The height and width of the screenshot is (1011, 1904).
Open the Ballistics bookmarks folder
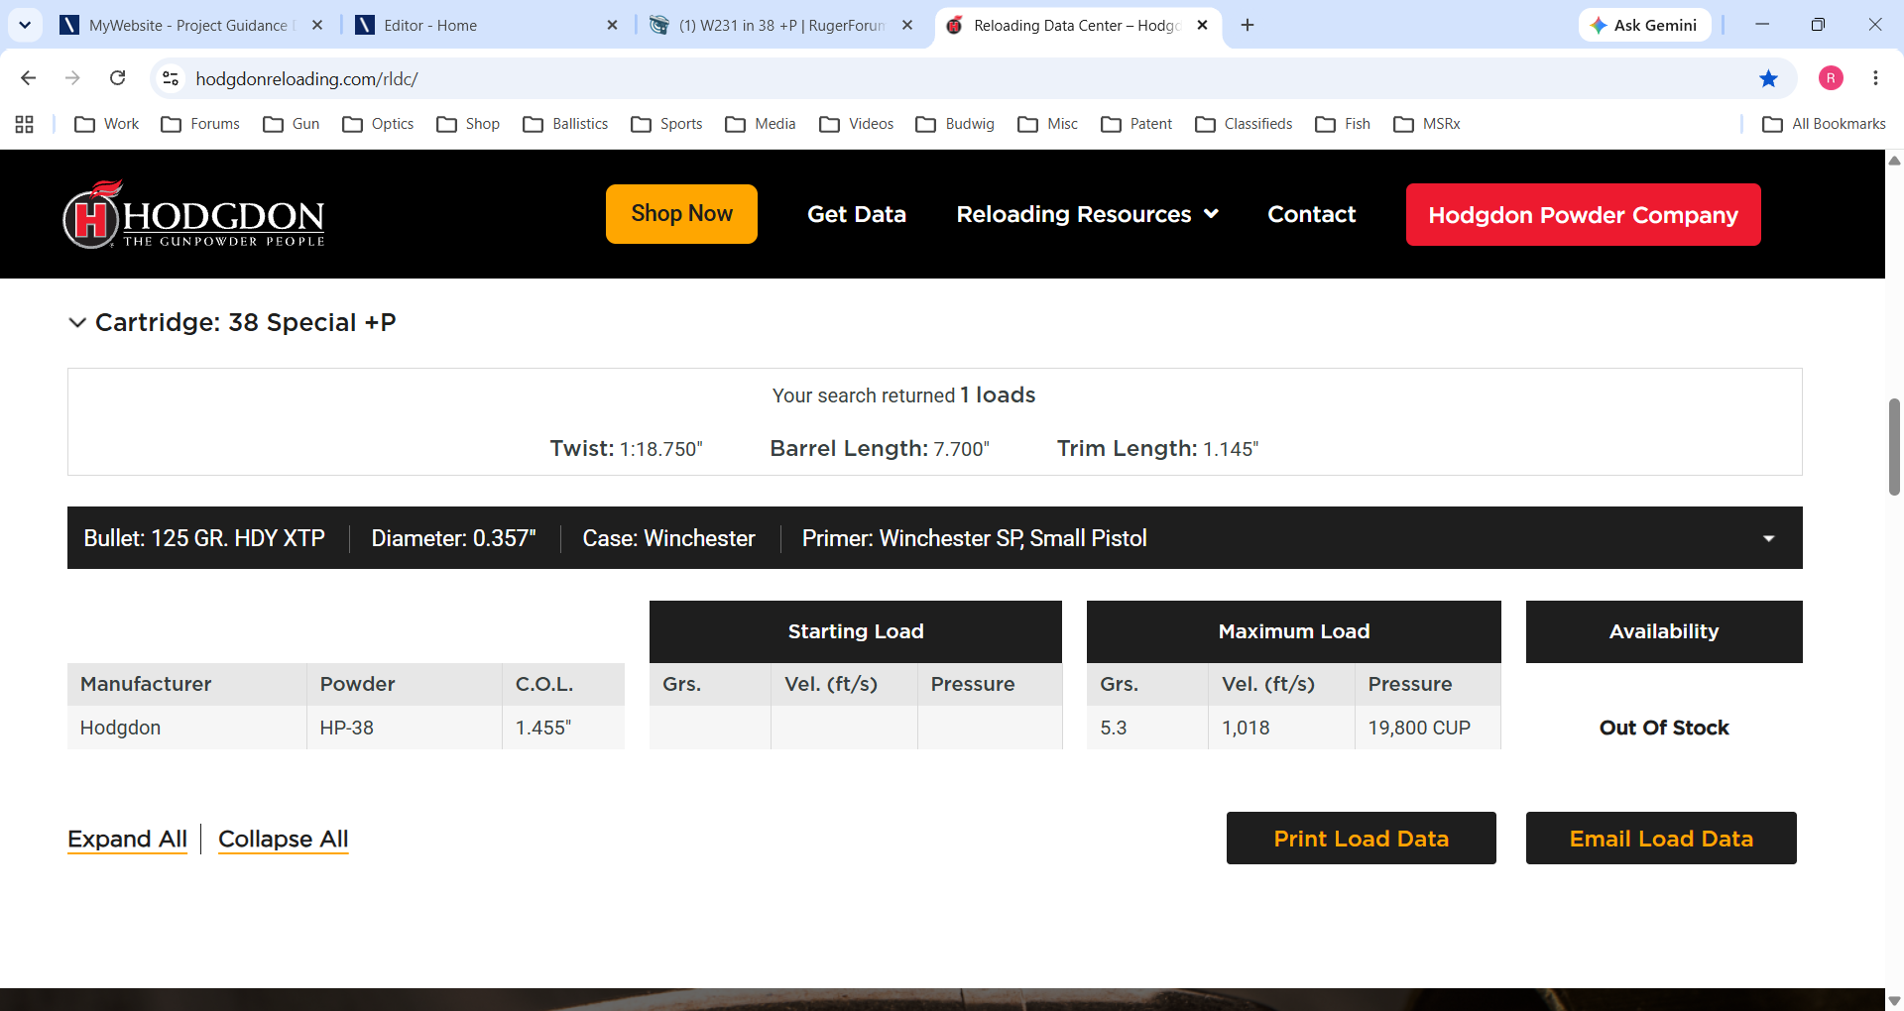(565, 124)
